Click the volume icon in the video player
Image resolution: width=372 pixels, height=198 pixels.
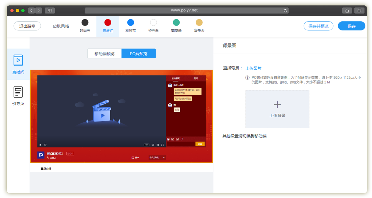pos(153,145)
